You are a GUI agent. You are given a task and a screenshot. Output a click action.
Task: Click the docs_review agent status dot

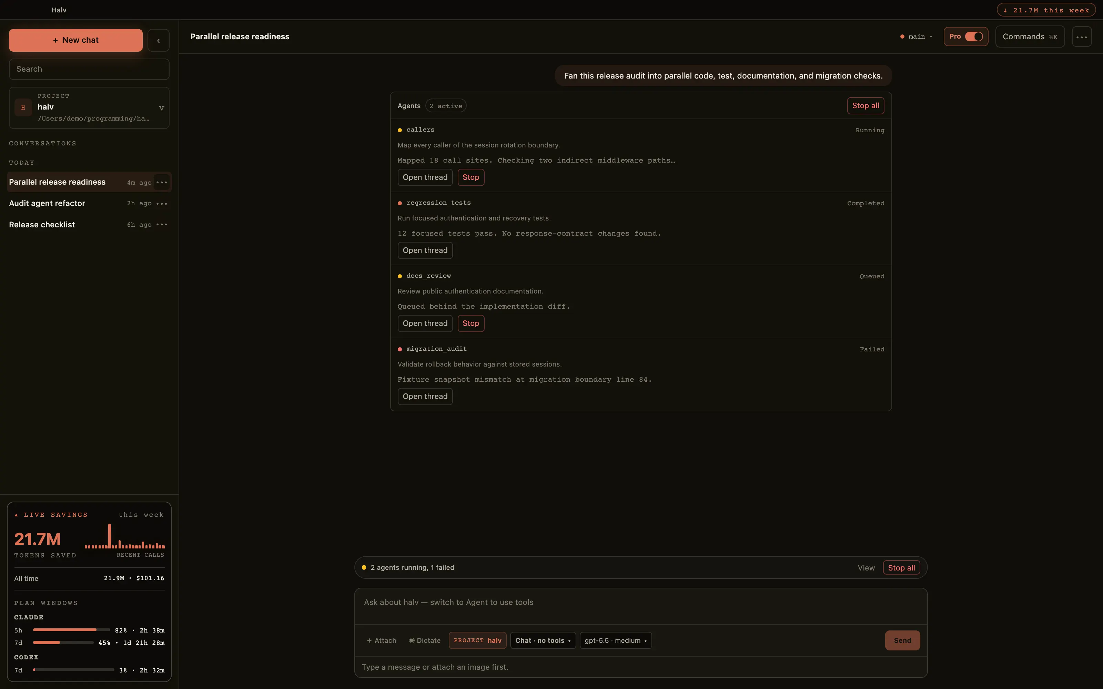[400, 276]
